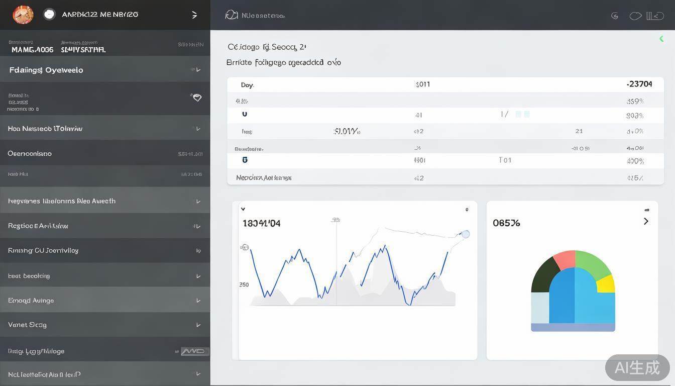Image resolution: width=675 pixels, height=386 pixels.
Task: Switch to the 'MAMG.A0G6' sidebar tab
Action: 32,50
